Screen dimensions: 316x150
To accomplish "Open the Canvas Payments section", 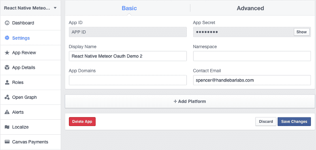I will [30, 142].
